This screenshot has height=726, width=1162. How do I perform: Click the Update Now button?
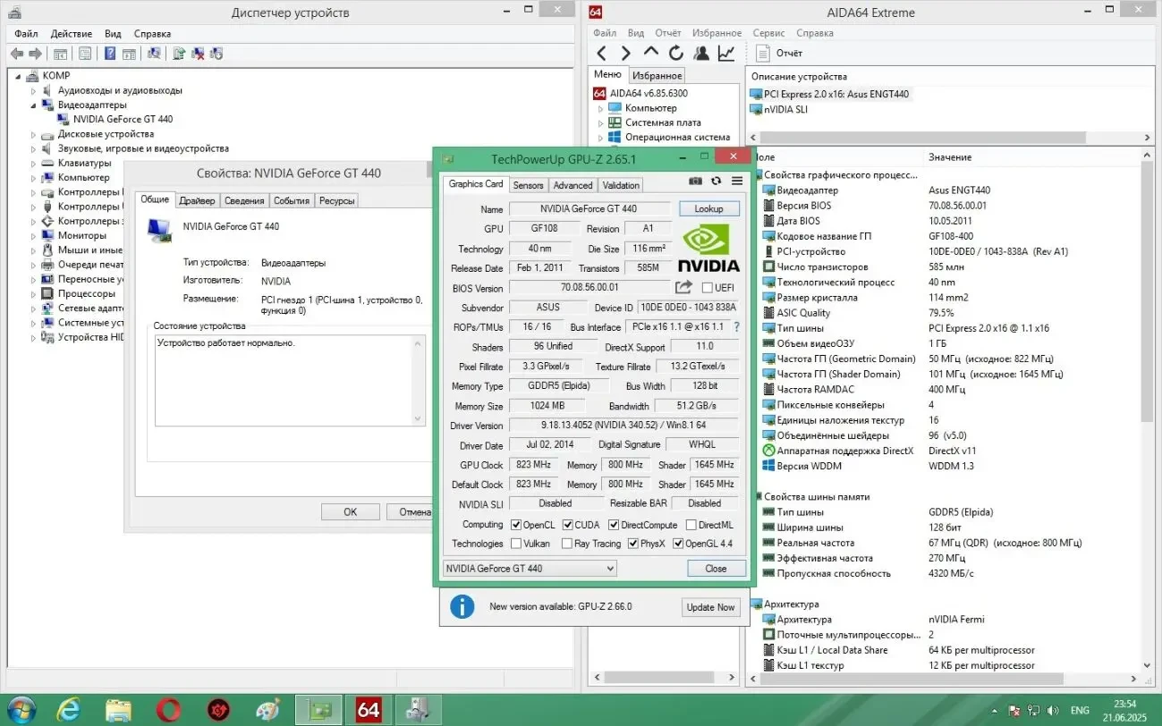[710, 607]
